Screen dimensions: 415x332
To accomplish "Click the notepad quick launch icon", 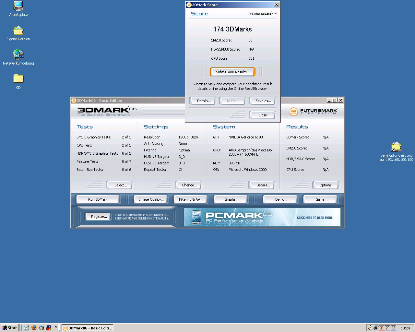I will (x=27, y=328).
